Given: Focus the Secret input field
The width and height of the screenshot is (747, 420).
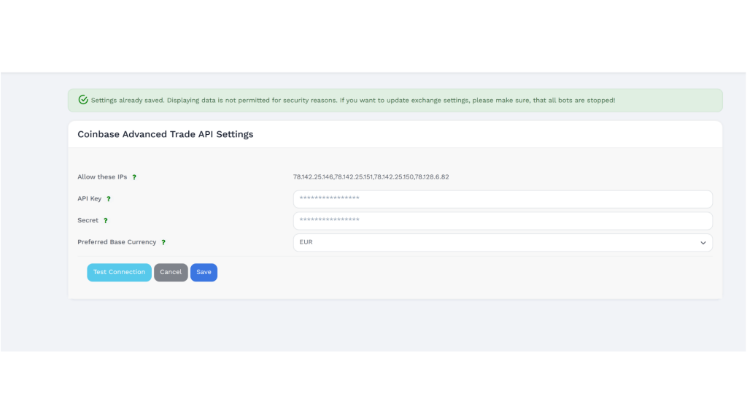Looking at the screenshot, I should pos(503,220).
